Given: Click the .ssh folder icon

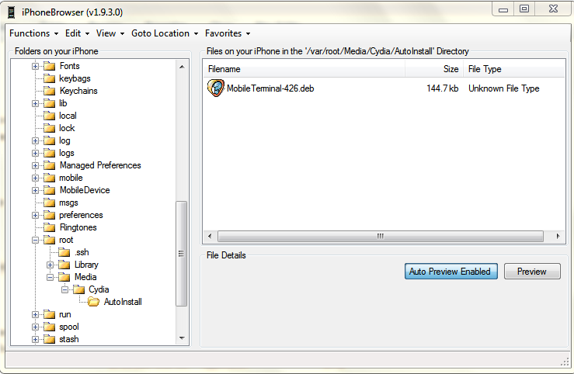Looking at the screenshot, I should coord(64,253).
